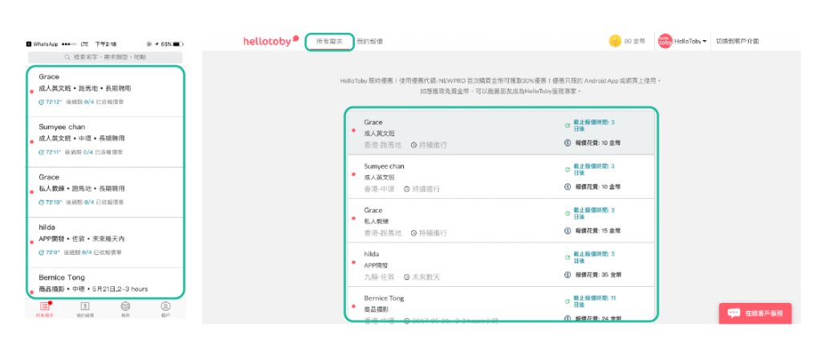Screen dimensions: 822x359
Task: Click 切換到客戶介面 link in header
Action: click(x=737, y=41)
